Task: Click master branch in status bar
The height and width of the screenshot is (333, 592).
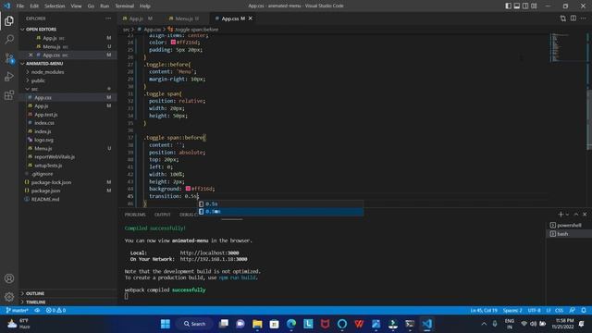Action: (x=17, y=311)
